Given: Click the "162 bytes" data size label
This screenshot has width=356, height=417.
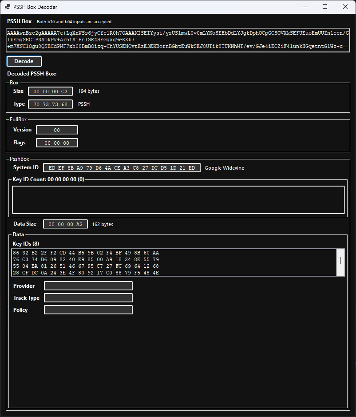Looking at the screenshot, I should pyautogui.click(x=103, y=224).
